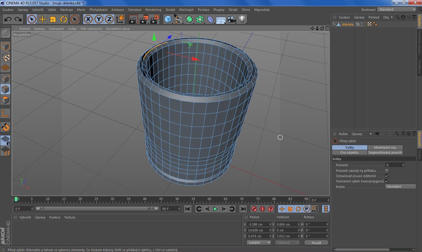
Task: Enable Poloměr závislý na přítlaku checkbox
Action: pos(387,171)
